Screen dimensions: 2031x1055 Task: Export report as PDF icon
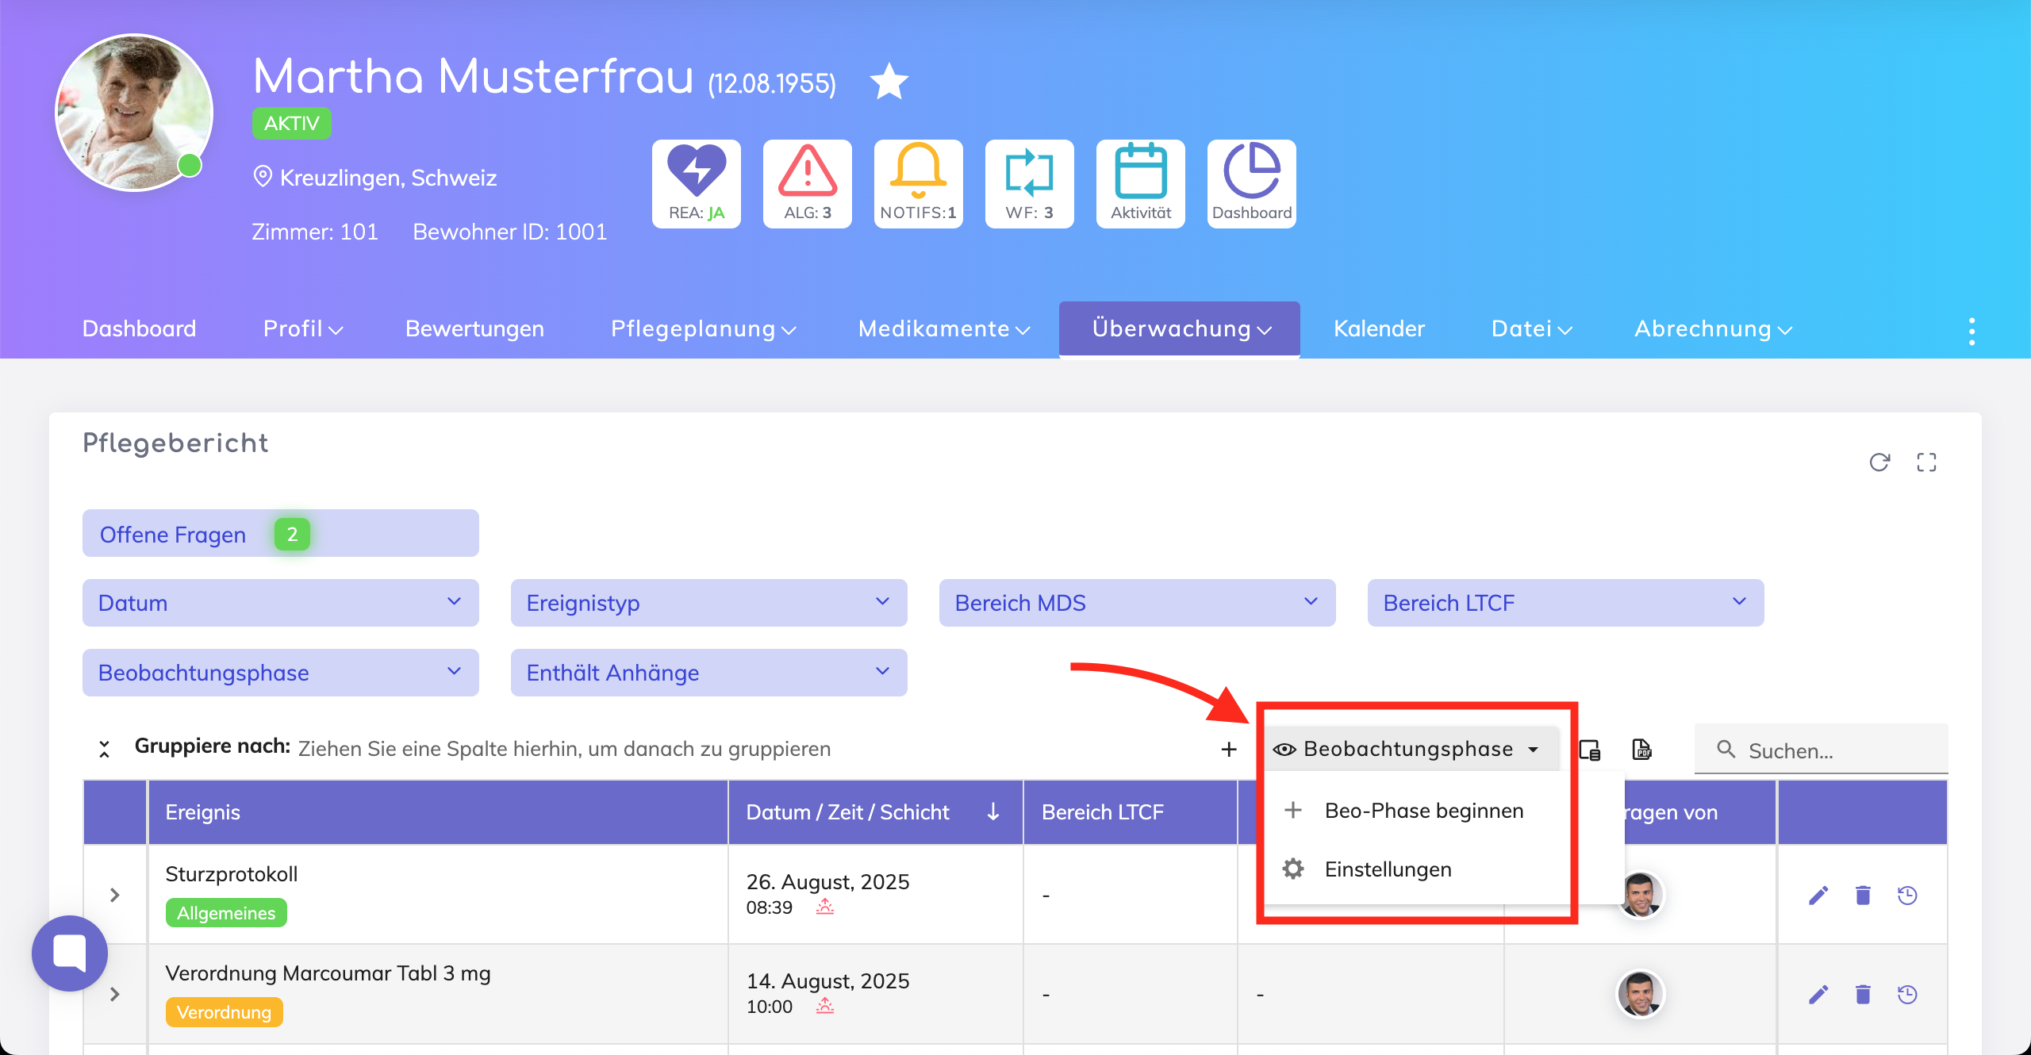coord(1641,749)
